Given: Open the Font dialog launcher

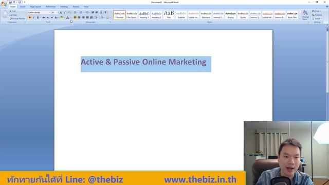Looking at the screenshot, I should (71, 22).
